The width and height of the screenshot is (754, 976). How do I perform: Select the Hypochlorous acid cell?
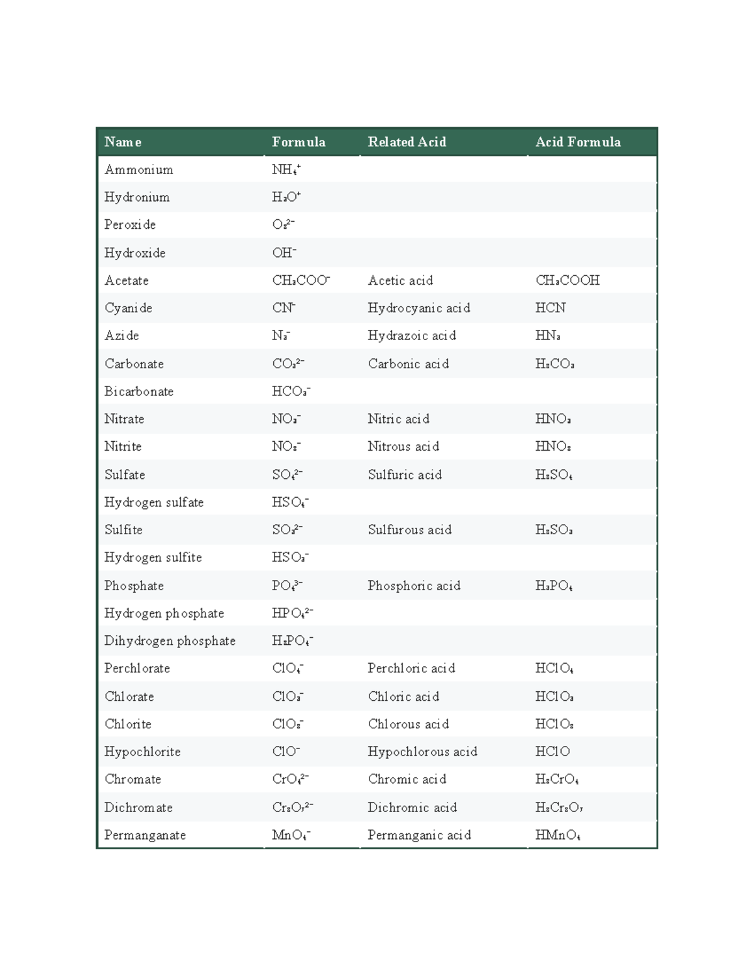click(x=423, y=752)
